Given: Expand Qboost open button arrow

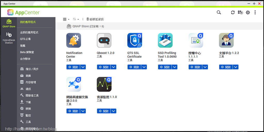Looking at the screenshot, I should pos(113,67).
